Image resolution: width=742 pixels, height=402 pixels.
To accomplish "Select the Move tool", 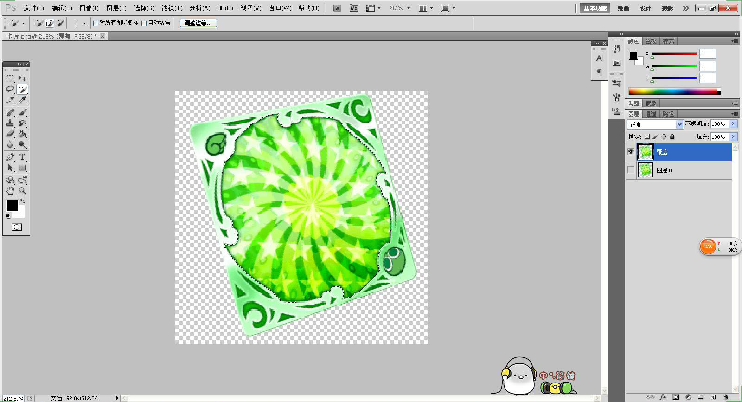I will click(22, 78).
